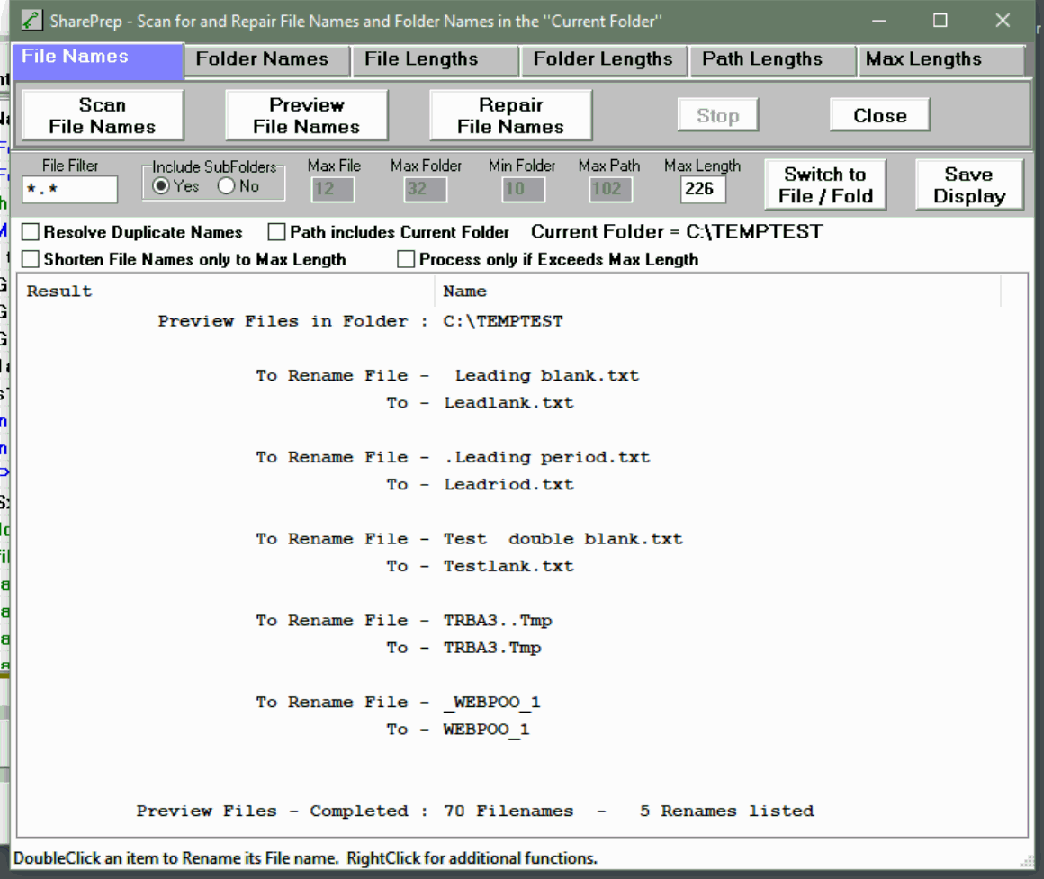Select the 'Test double blank.txt' entry

click(563, 539)
